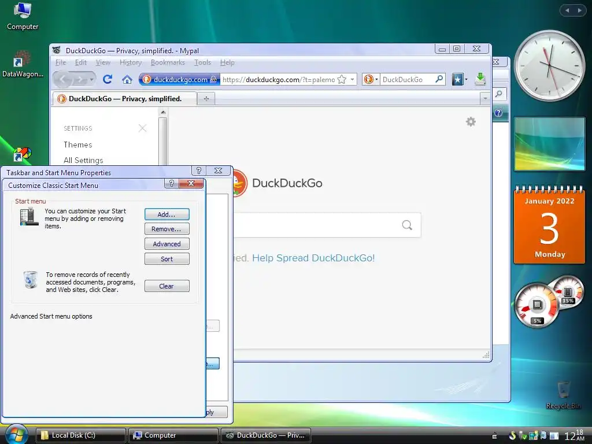This screenshot has height=444, width=592.
Task: Open the Tools menu
Action: (202, 62)
